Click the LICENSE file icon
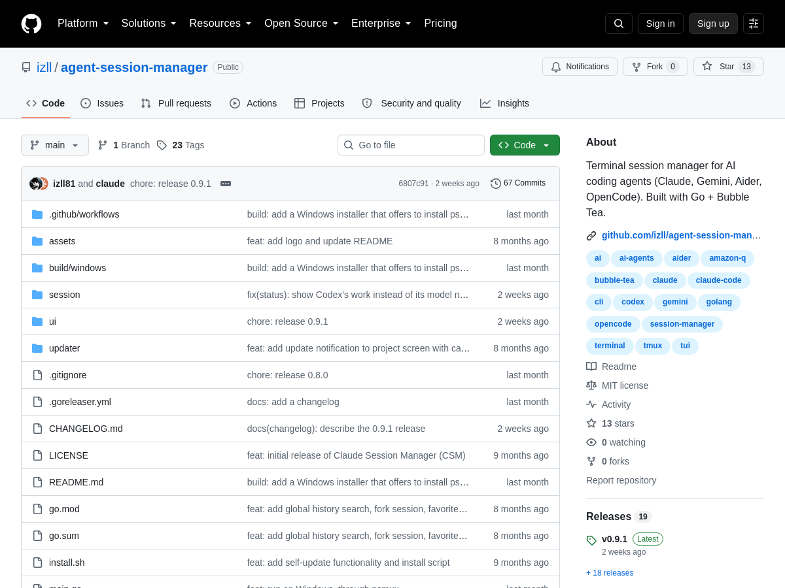 [x=37, y=455]
